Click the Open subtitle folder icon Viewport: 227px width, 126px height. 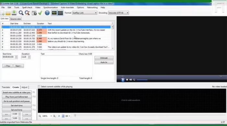8,13
